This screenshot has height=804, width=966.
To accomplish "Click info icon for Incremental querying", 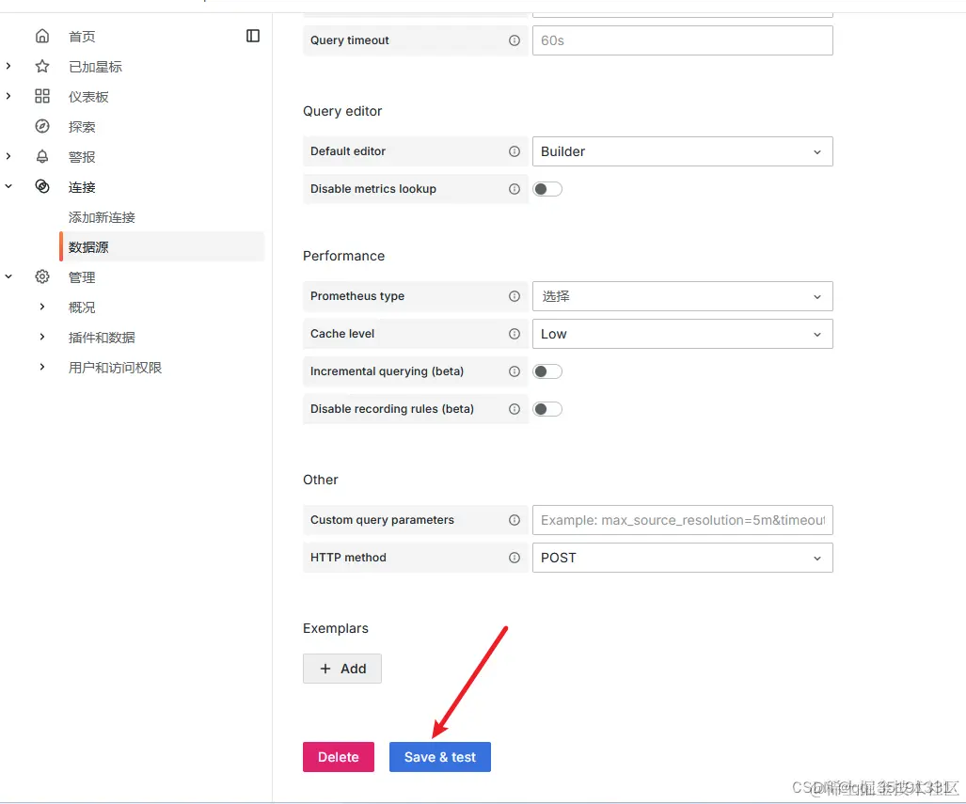I will [x=515, y=371].
